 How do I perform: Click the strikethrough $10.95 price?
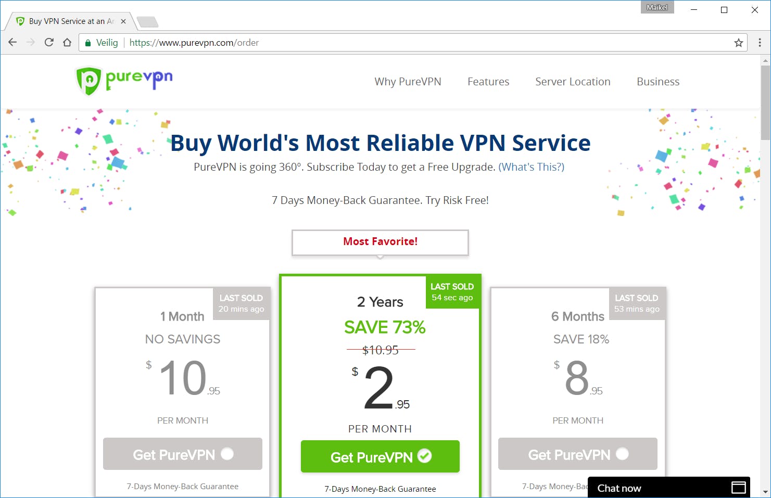[x=381, y=350]
